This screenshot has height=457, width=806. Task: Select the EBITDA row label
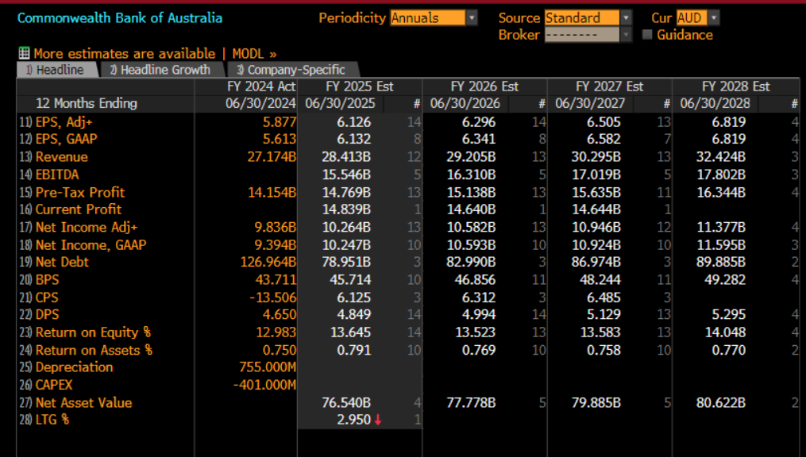(57, 175)
